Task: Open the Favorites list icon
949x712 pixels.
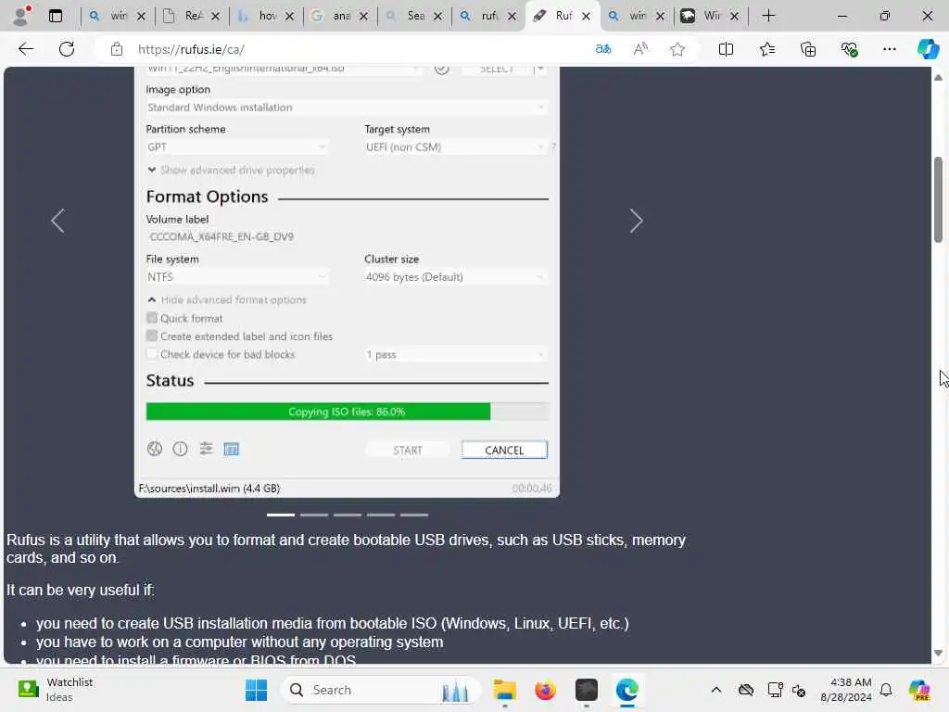Action: (766, 49)
